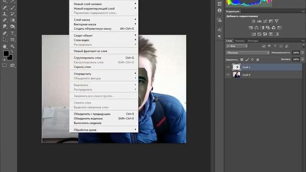Select the Type tool in toolbox
The image size is (306, 172).
(12, 33)
